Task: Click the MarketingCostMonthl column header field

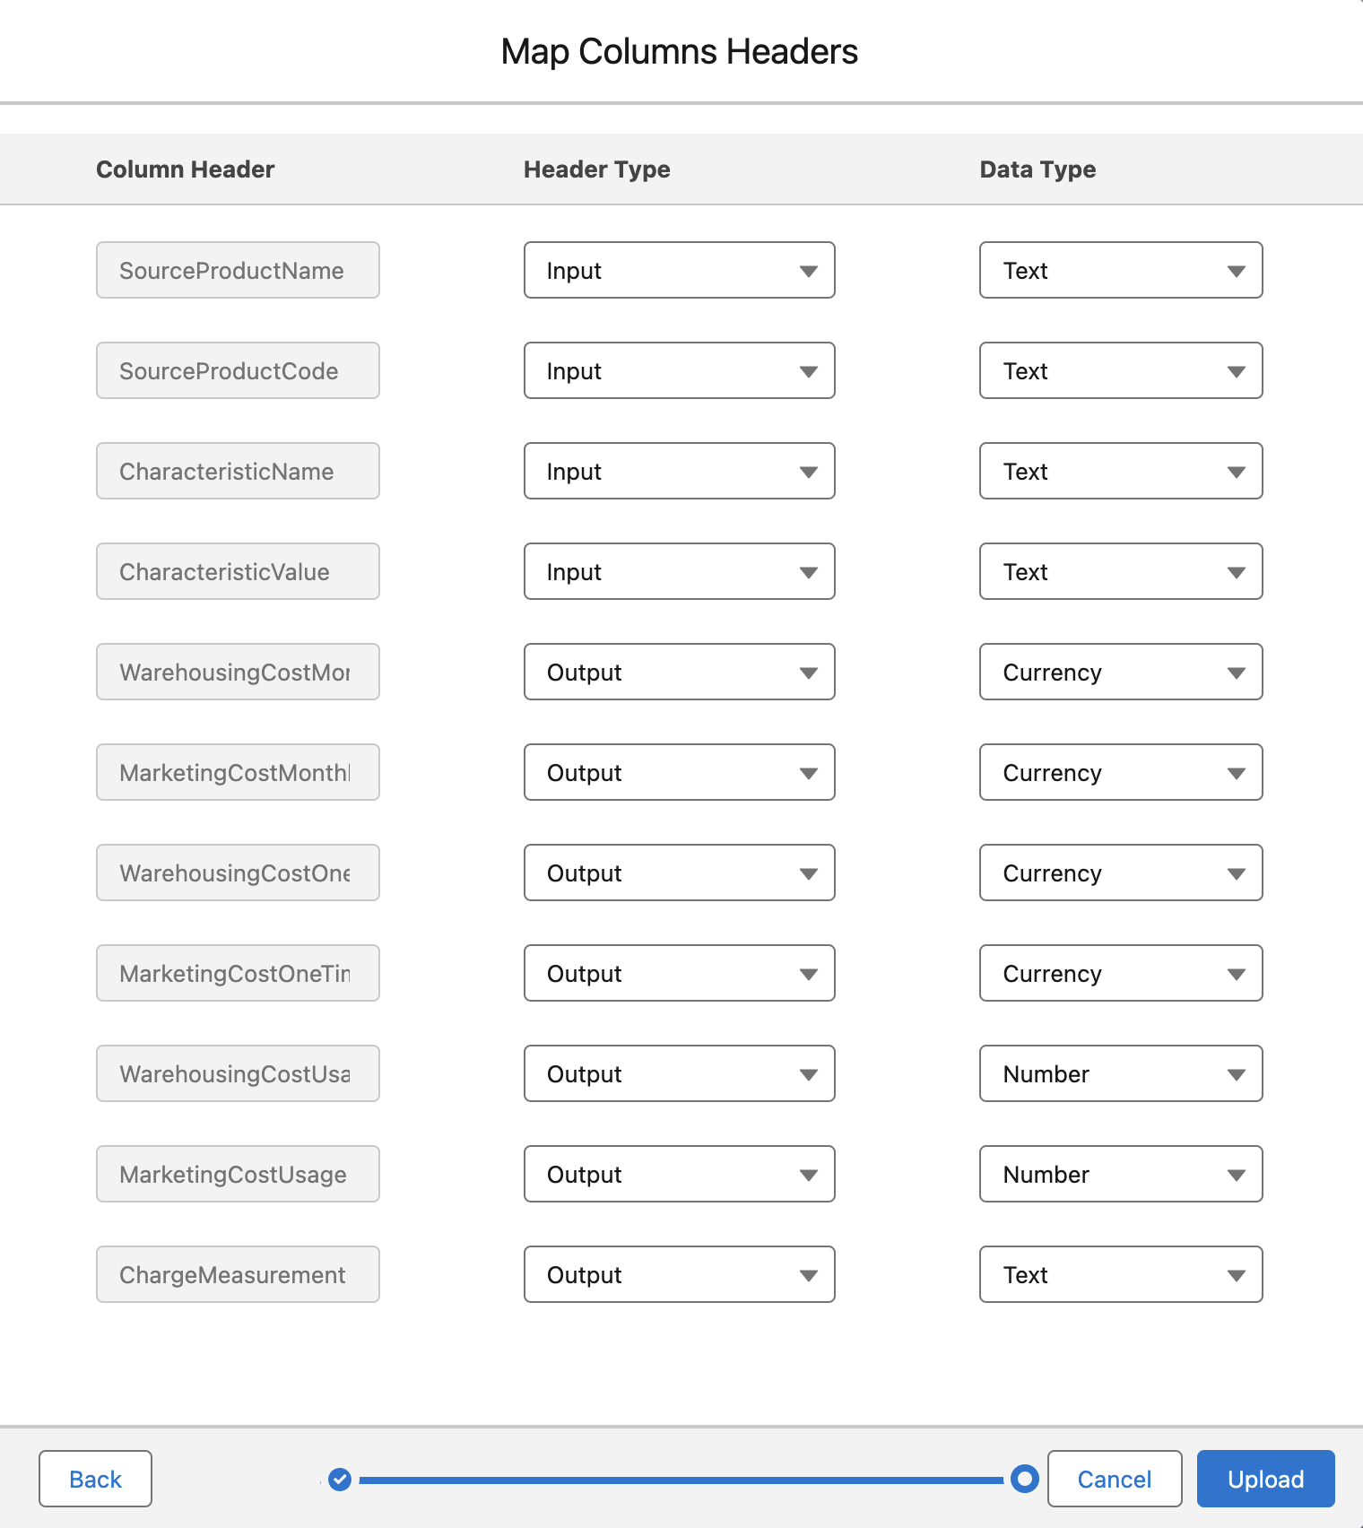Action: tap(238, 772)
